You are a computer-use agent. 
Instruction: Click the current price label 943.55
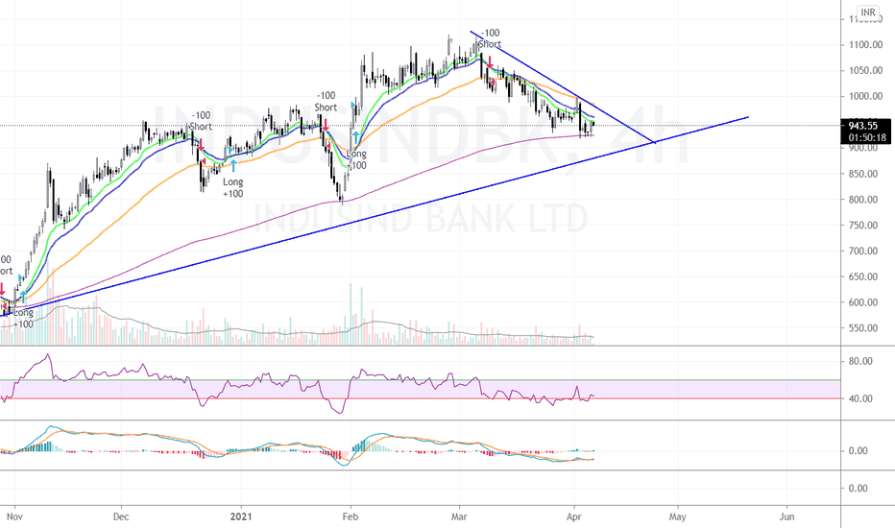(x=863, y=126)
